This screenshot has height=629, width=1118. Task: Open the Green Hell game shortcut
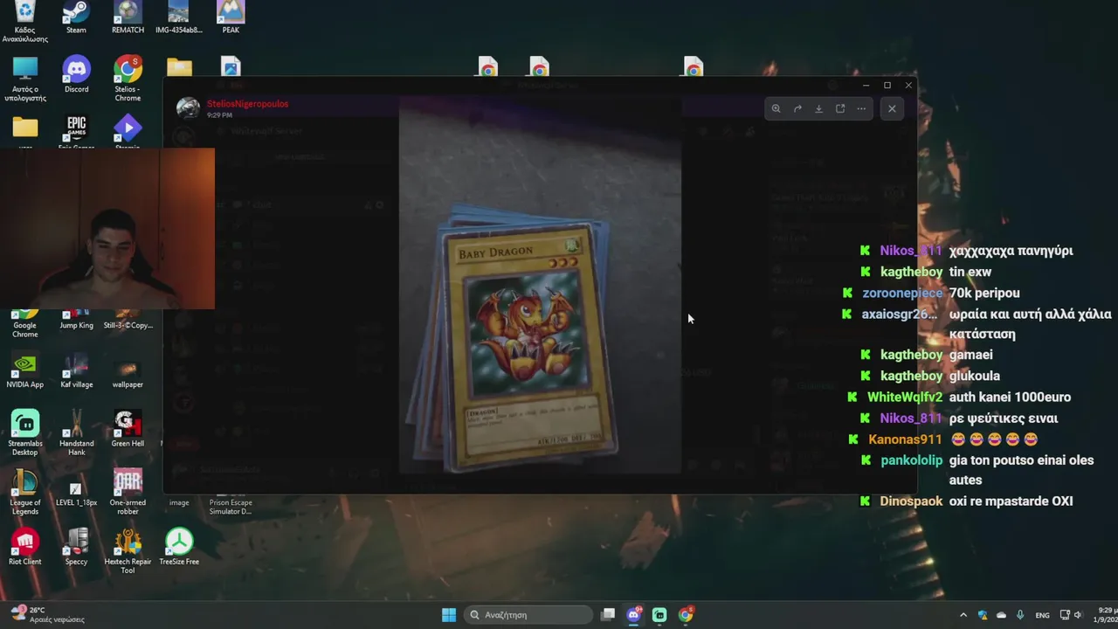point(128,429)
